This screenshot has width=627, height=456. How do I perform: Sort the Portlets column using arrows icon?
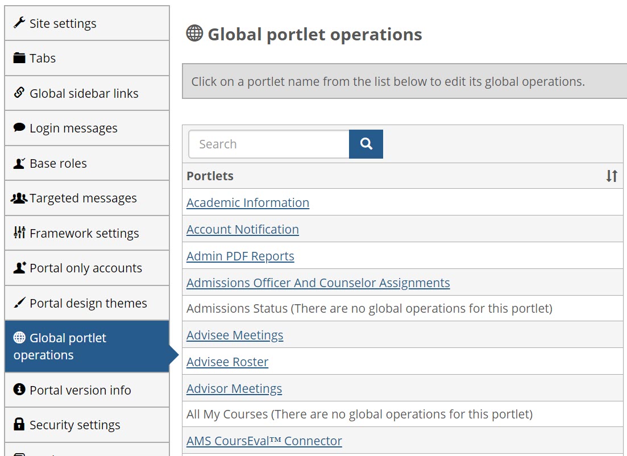click(612, 176)
